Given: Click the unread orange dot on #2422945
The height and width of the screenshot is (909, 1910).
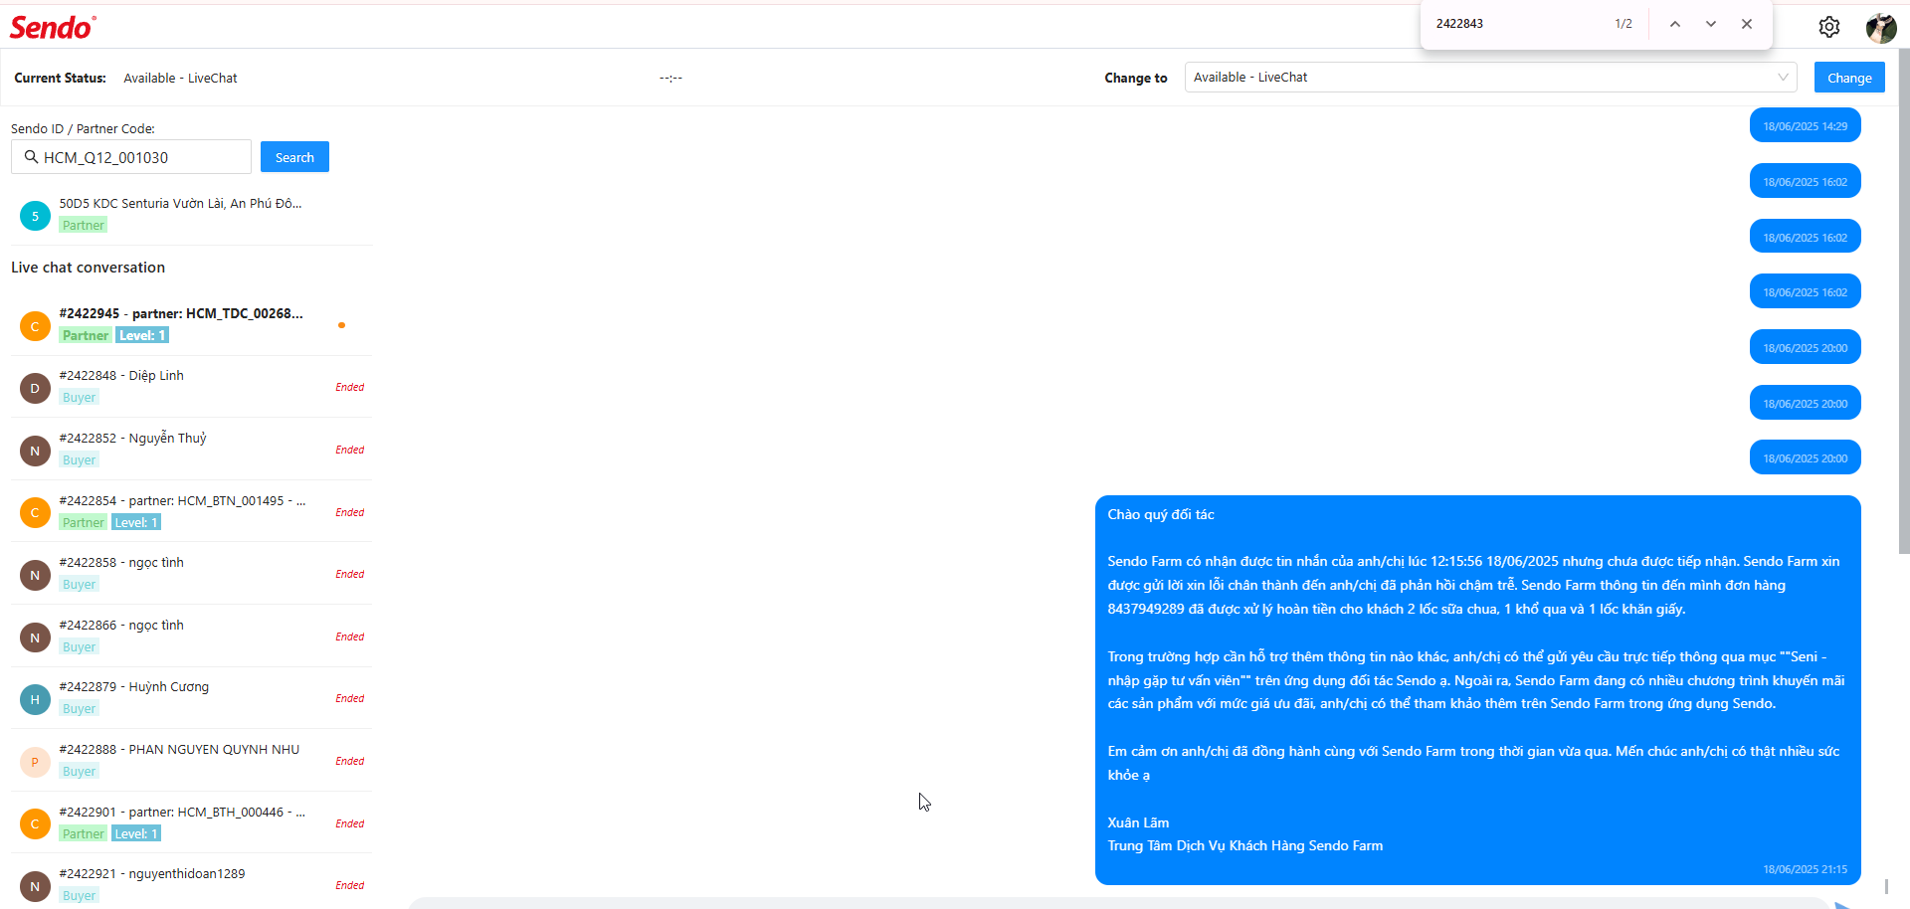Looking at the screenshot, I should [x=341, y=325].
